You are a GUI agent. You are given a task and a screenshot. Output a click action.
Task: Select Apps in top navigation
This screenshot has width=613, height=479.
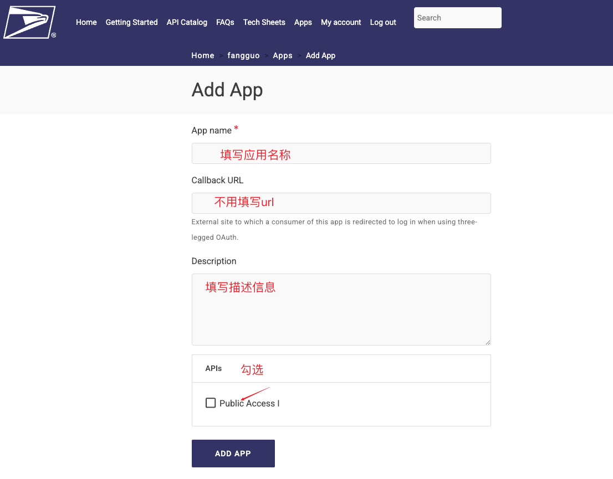click(303, 22)
